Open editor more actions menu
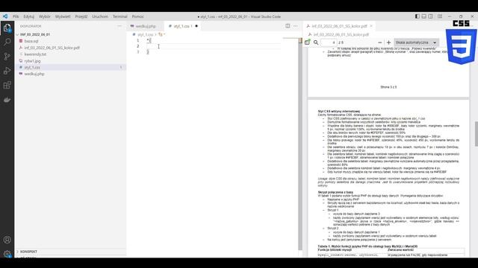478x268 pixels. click(296, 26)
